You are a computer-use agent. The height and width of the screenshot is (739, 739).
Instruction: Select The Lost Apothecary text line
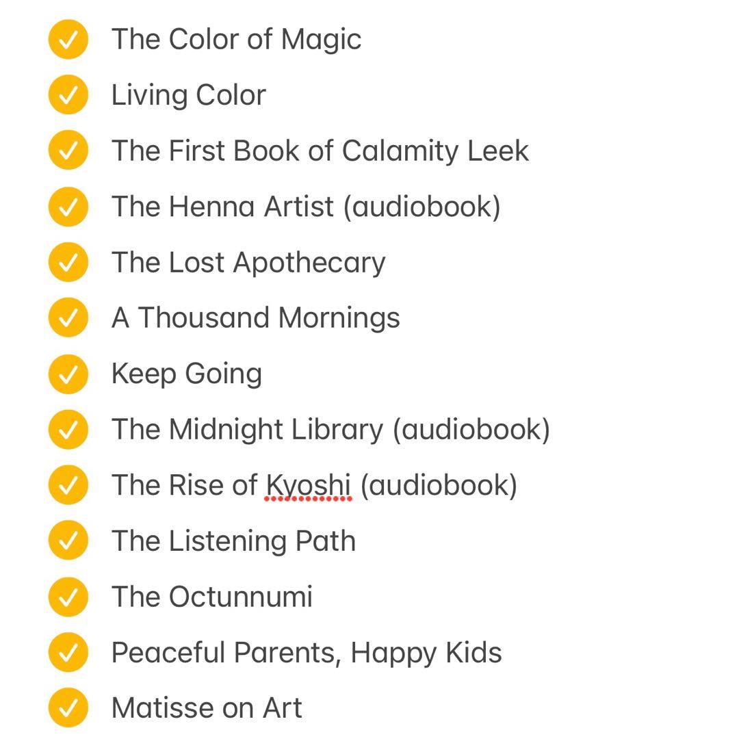pyautogui.click(x=248, y=263)
